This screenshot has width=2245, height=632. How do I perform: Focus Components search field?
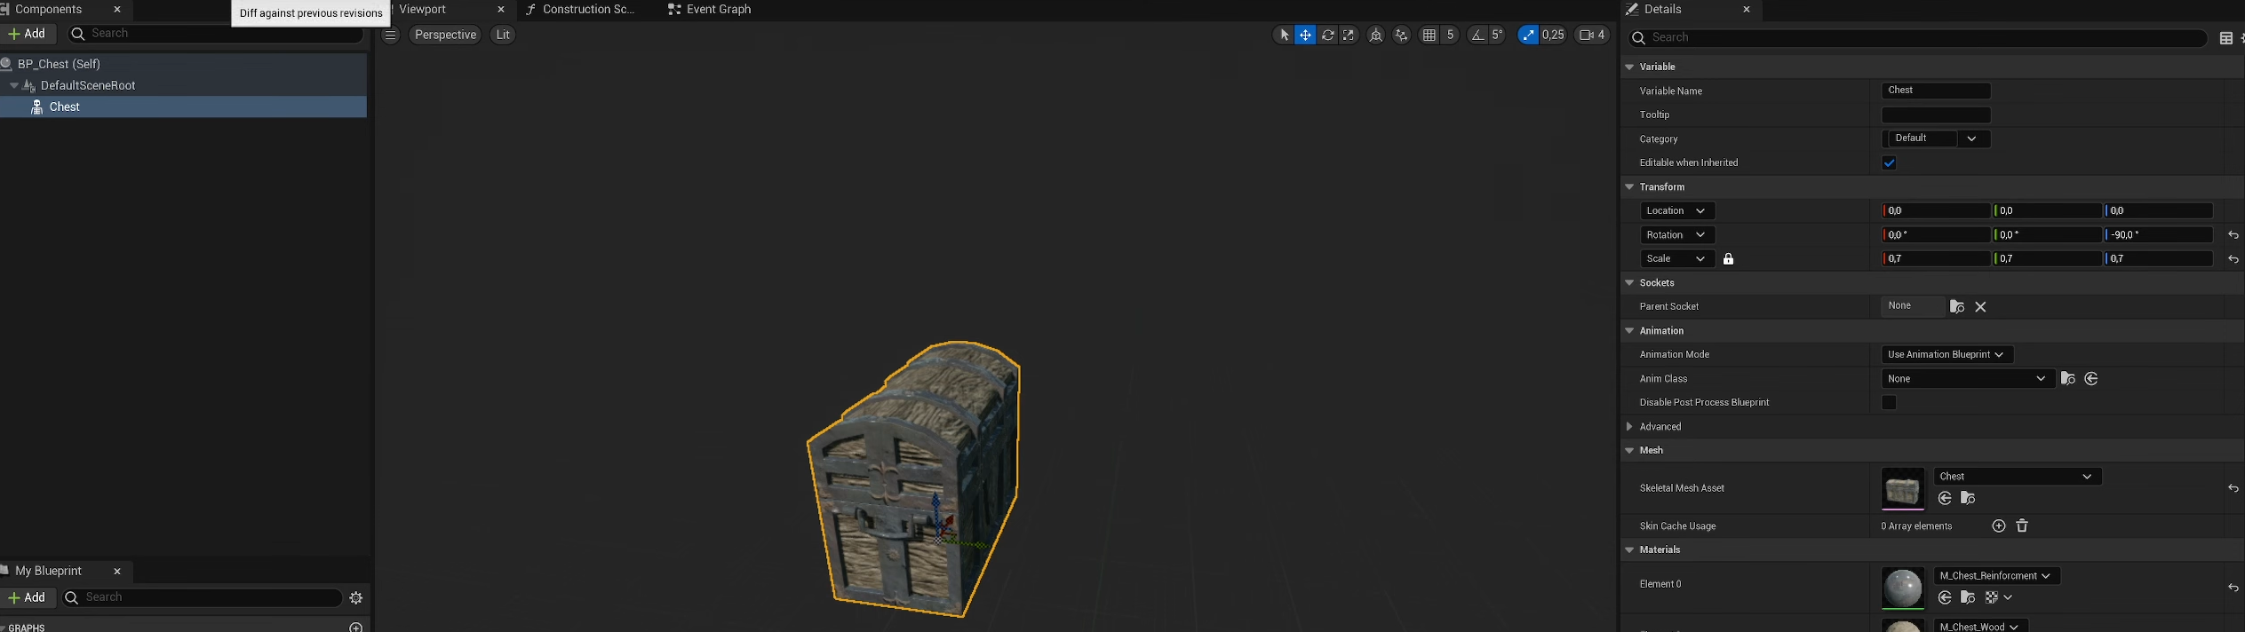216,34
